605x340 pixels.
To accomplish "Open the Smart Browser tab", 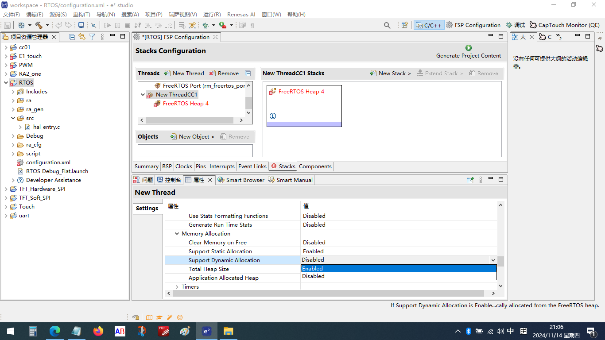I will pyautogui.click(x=240, y=180).
